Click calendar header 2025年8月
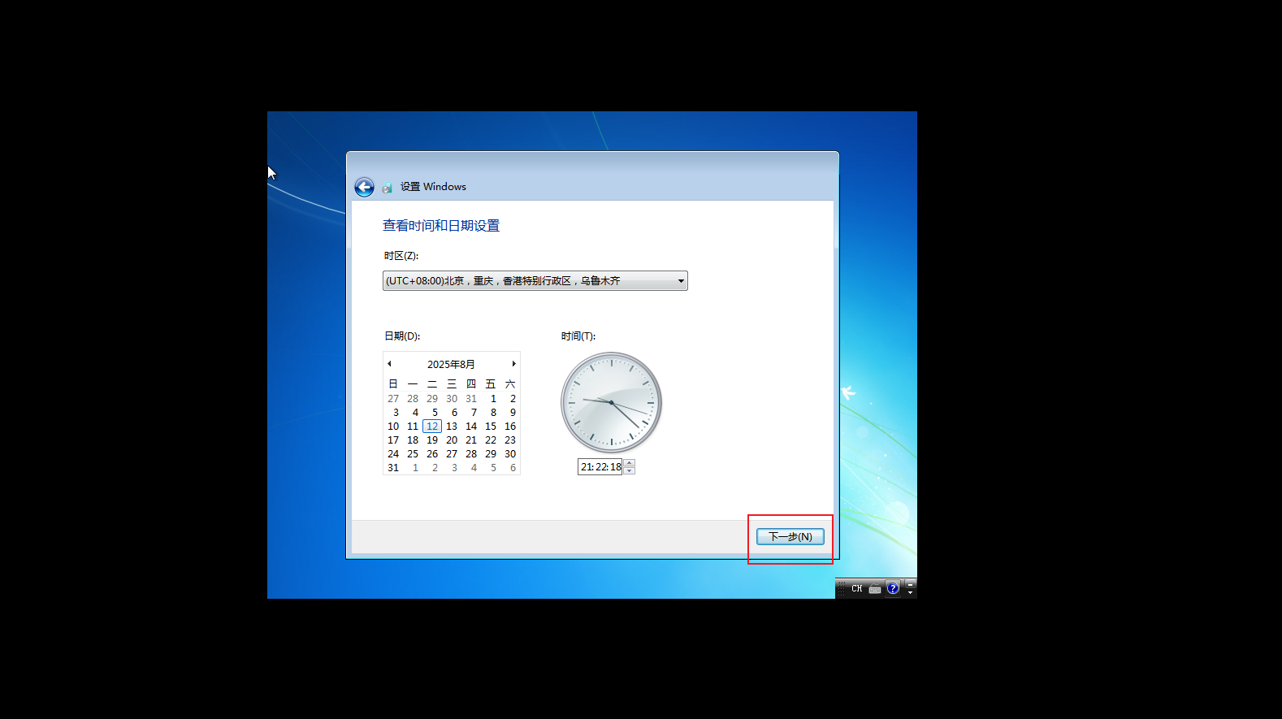 (x=452, y=364)
